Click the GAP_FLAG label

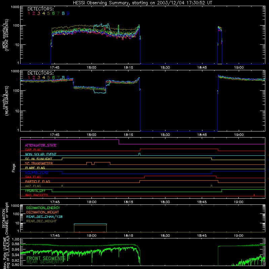click(33, 150)
